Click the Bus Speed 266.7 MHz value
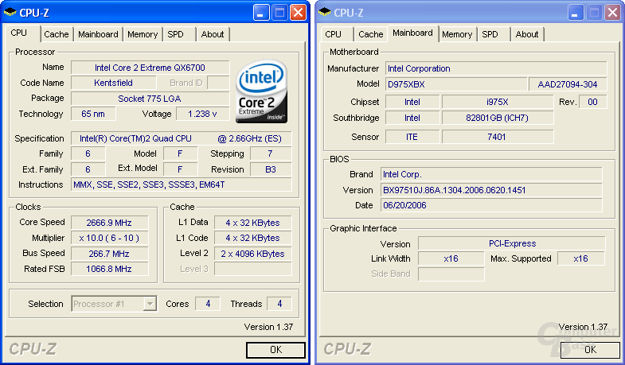Image resolution: width=625 pixels, height=365 pixels. (x=109, y=254)
